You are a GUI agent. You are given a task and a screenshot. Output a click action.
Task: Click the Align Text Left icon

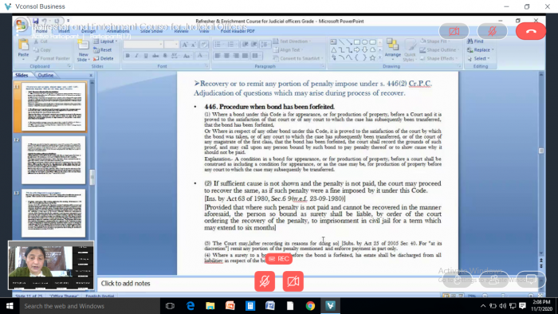point(218,56)
